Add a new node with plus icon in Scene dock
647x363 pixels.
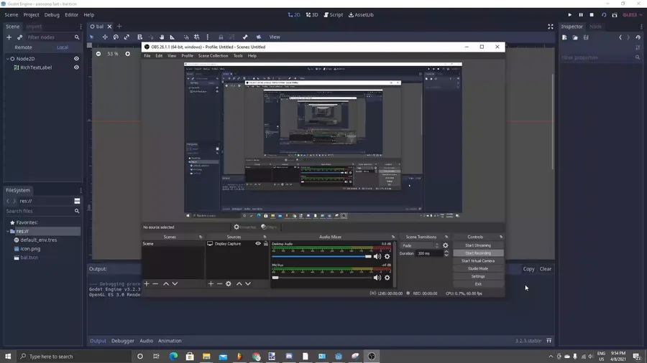point(9,37)
